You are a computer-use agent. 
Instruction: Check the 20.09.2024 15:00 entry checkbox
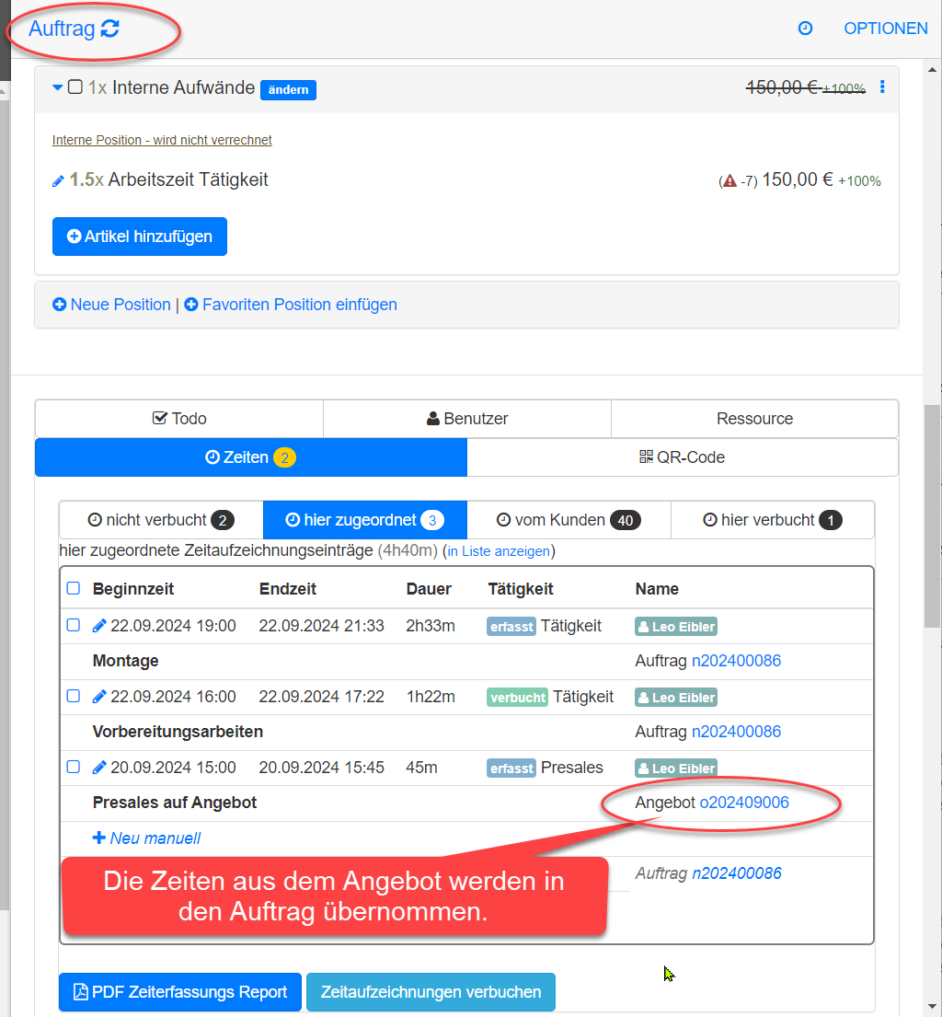click(74, 767)
